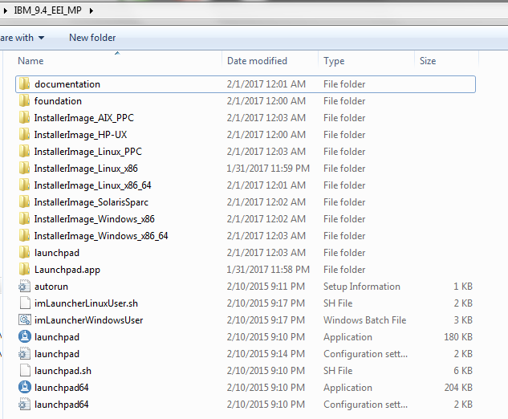Select the autorun setup information icon
This screenshot has width=508, height=419.
pos(24,287)
